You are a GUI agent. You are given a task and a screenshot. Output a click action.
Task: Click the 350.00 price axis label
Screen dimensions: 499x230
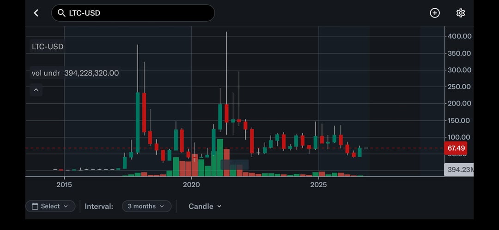460,53
